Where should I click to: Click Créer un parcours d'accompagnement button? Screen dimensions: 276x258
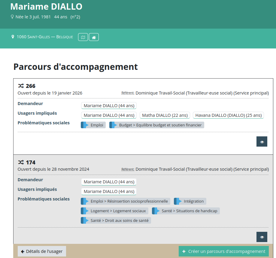(x=224, y=251)
